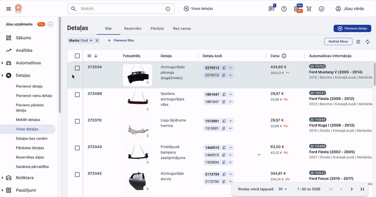Select the checkbox for part 372534
376x197 pixels.
point(77,68)
